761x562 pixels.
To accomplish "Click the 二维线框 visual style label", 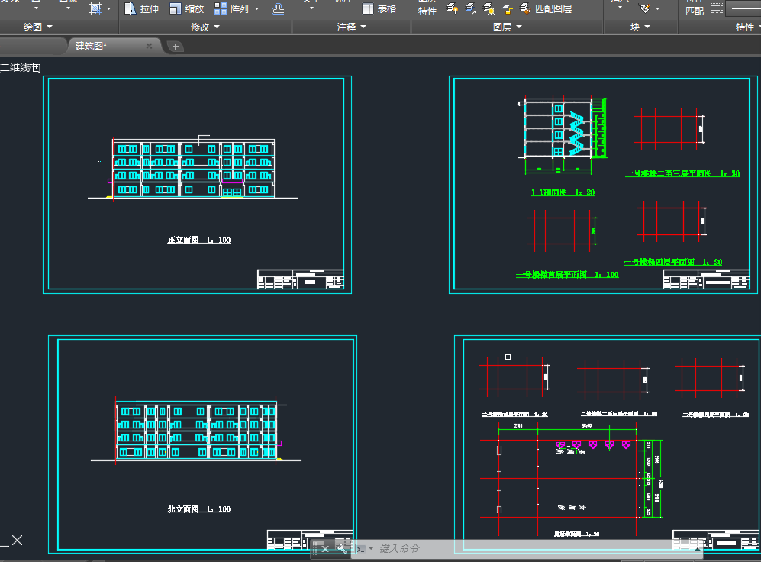I will point(21,67).
